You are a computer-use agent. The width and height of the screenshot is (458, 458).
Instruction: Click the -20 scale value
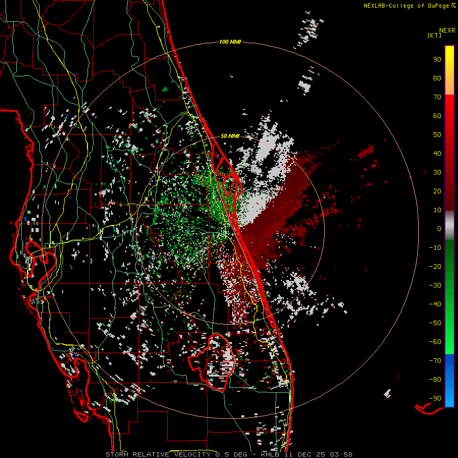click(x=435, y=266)
